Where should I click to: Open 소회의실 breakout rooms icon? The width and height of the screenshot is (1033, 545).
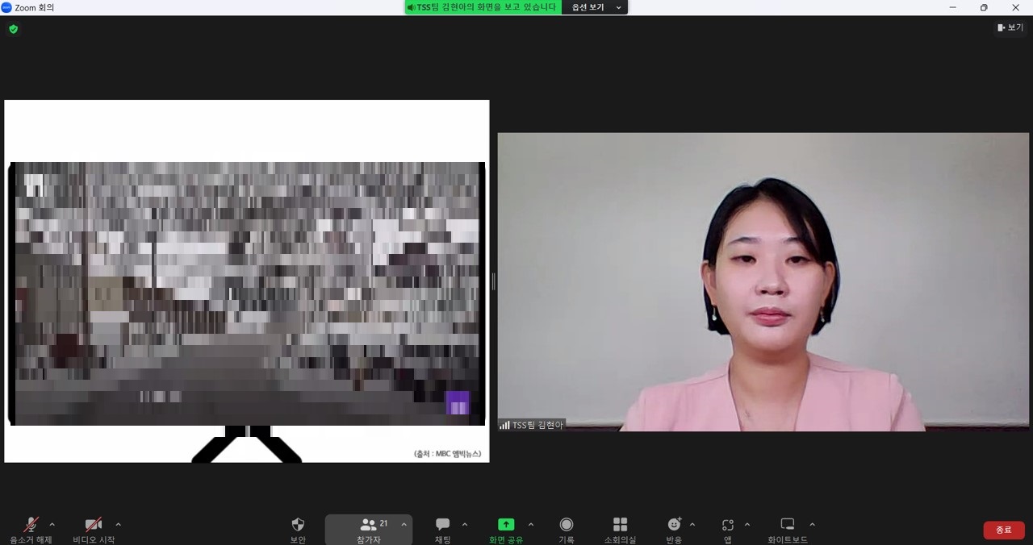[x=620, y=525]
